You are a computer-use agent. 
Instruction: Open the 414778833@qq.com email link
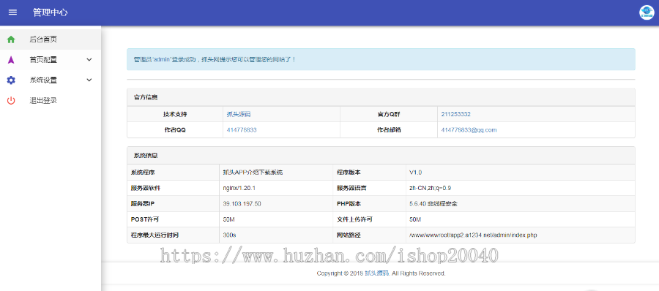pyautogui.click(x=469, y=130)
